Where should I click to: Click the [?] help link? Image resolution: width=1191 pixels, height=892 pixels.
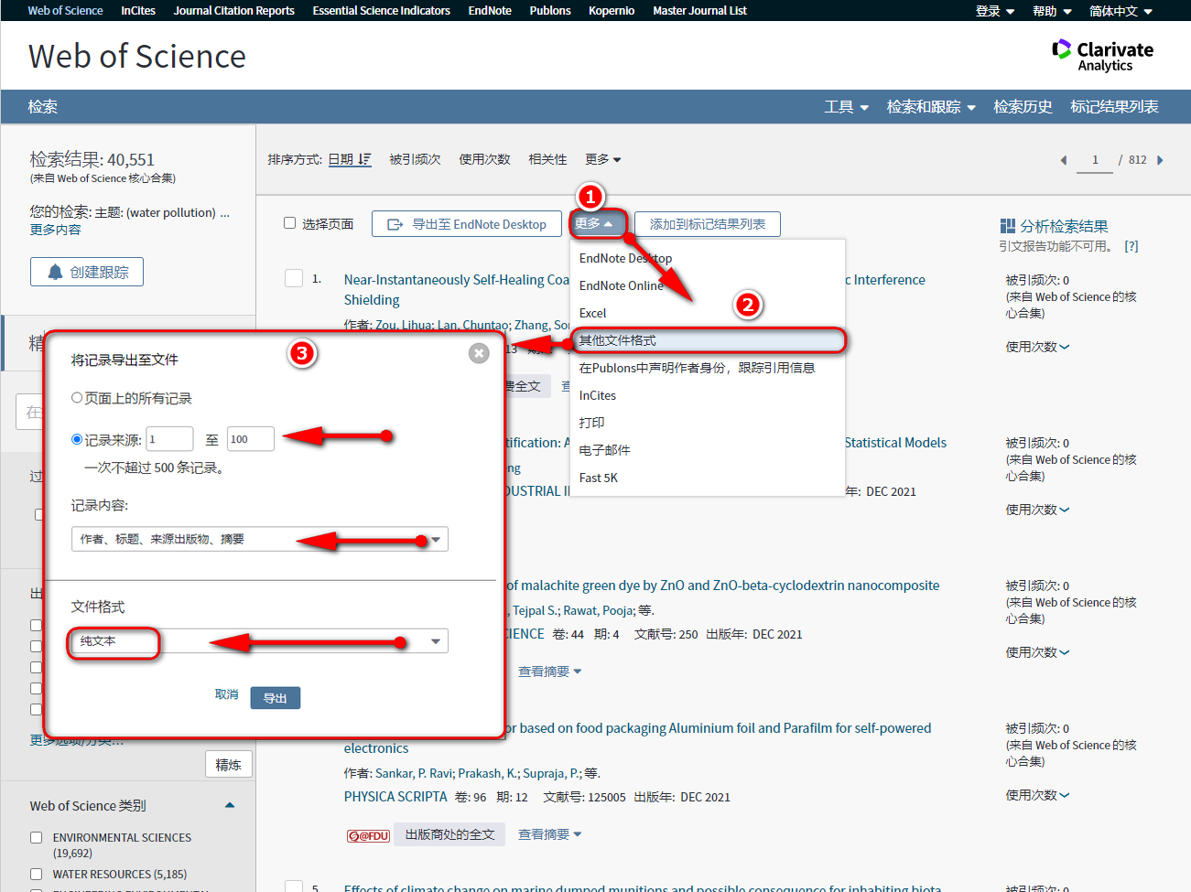point(1131,246)
